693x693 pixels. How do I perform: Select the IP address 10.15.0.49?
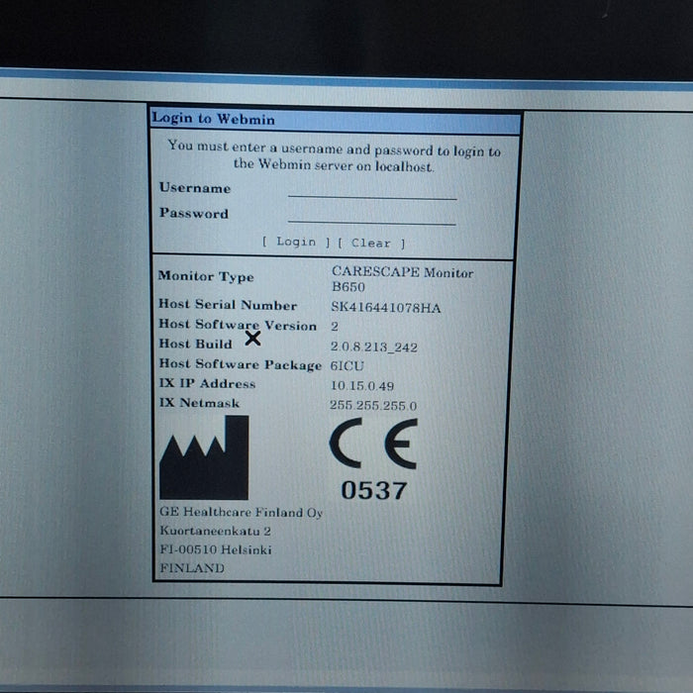(361, 385)
